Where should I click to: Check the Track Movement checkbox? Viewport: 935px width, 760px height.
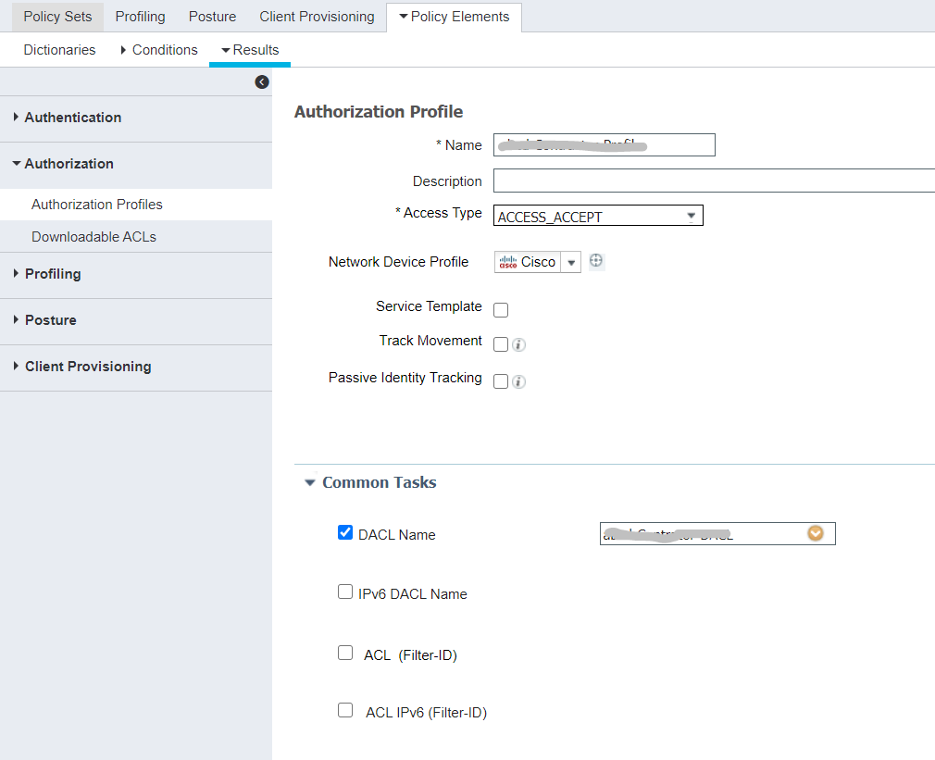pos(501,343)
